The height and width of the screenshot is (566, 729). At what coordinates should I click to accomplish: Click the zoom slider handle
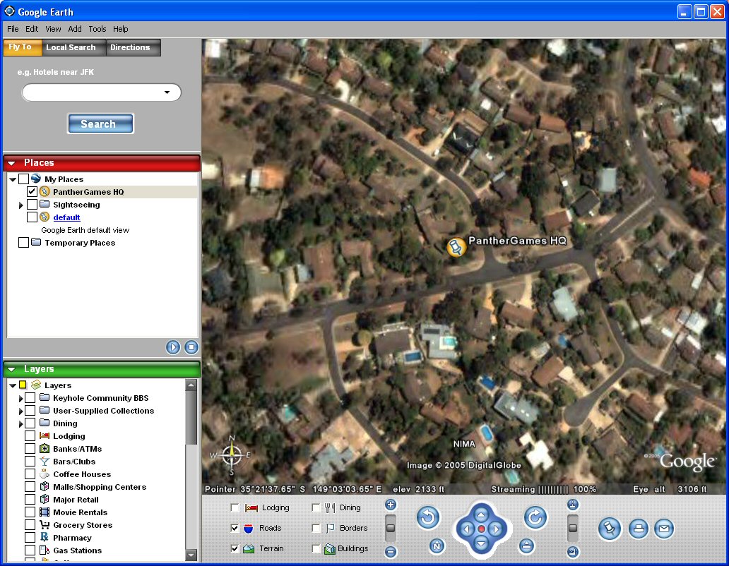point(391,528)
